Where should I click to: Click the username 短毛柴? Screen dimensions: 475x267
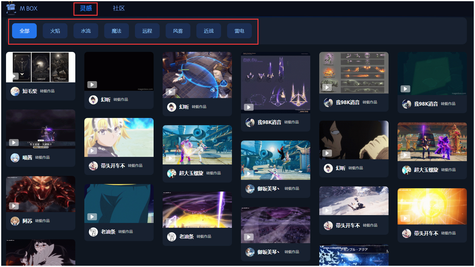(30, 91)
